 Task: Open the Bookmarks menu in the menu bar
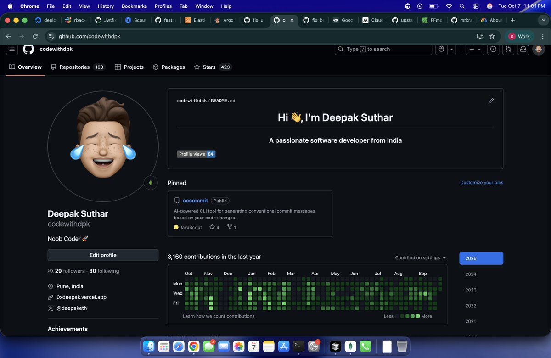coord(134,6)
